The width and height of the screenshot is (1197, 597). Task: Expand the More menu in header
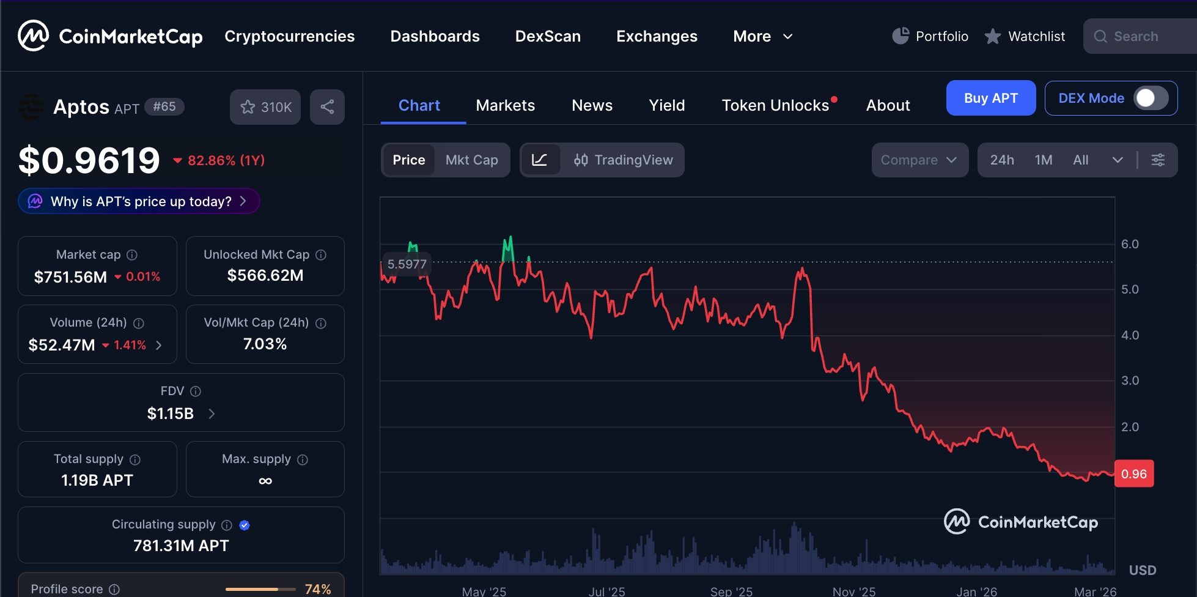click(763, 36)
